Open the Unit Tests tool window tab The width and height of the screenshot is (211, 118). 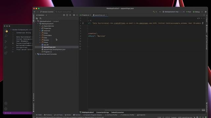58,115
